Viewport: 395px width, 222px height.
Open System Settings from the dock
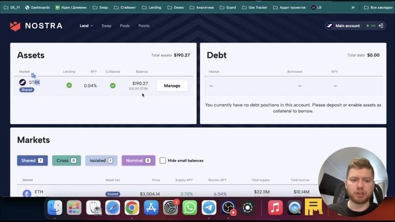[170, 208]
